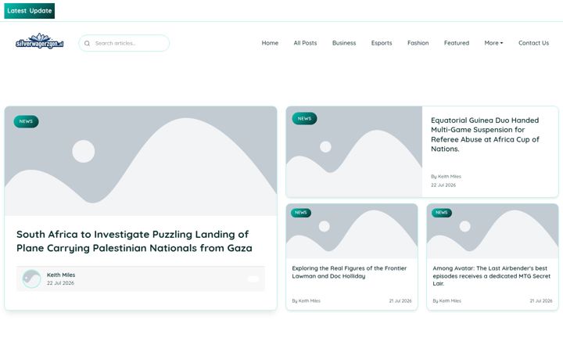Open Equatorial Guinea article thumbnail
Image resolution: width=563 pixels, height=352 pixels.
pos(354,152)
